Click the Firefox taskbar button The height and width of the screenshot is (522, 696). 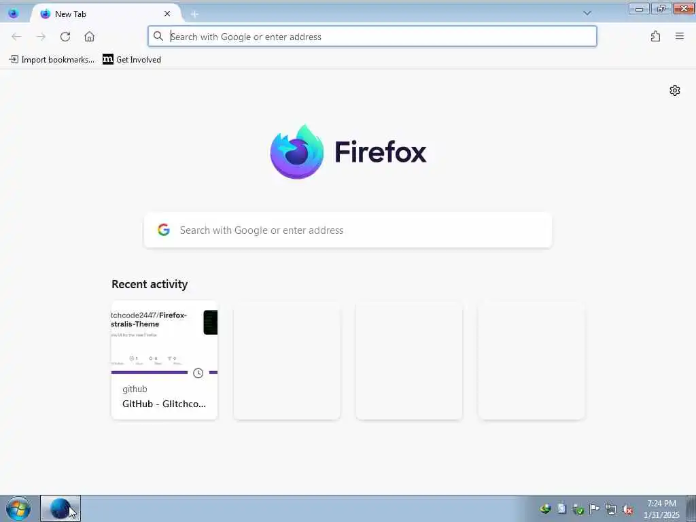click(x=60, y=508)
